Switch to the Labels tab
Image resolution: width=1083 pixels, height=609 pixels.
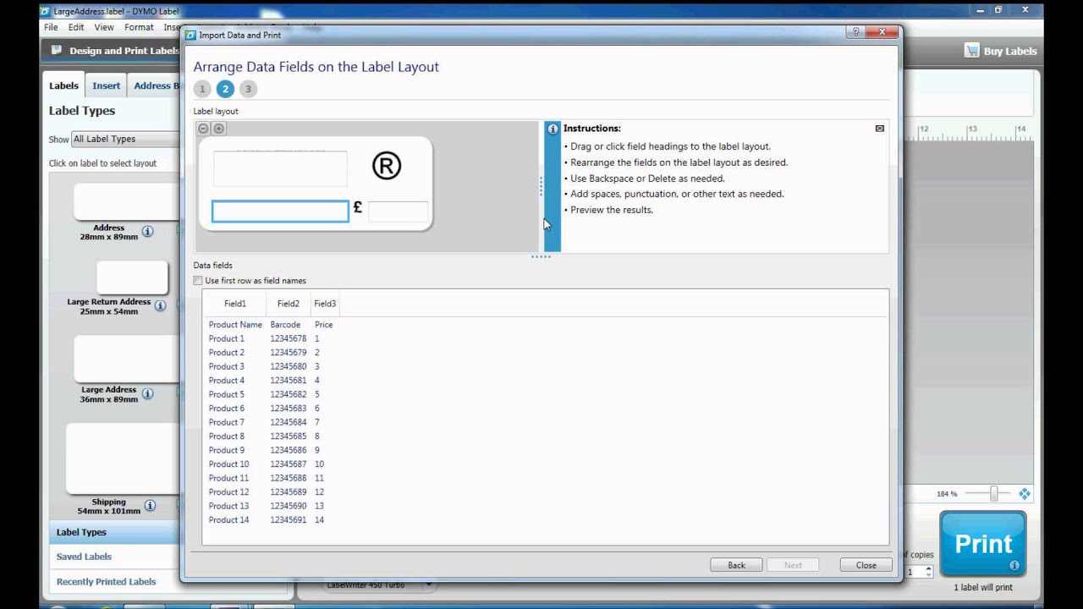click(63, 85)
